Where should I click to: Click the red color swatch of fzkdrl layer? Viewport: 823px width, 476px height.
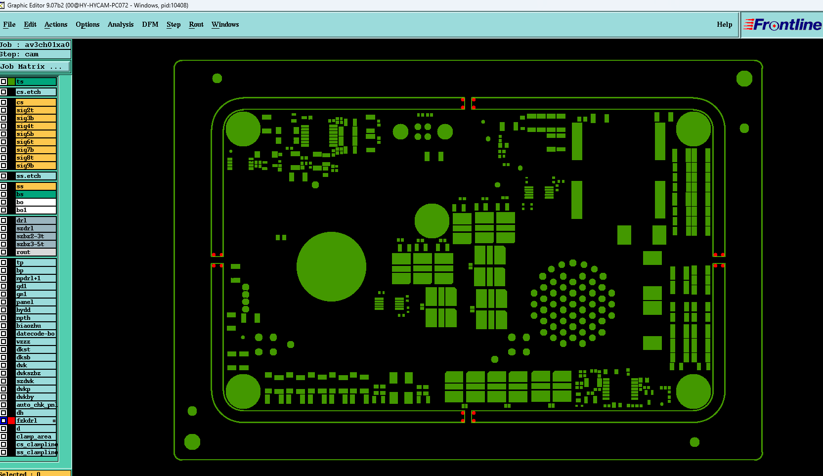tap(11, 421)
